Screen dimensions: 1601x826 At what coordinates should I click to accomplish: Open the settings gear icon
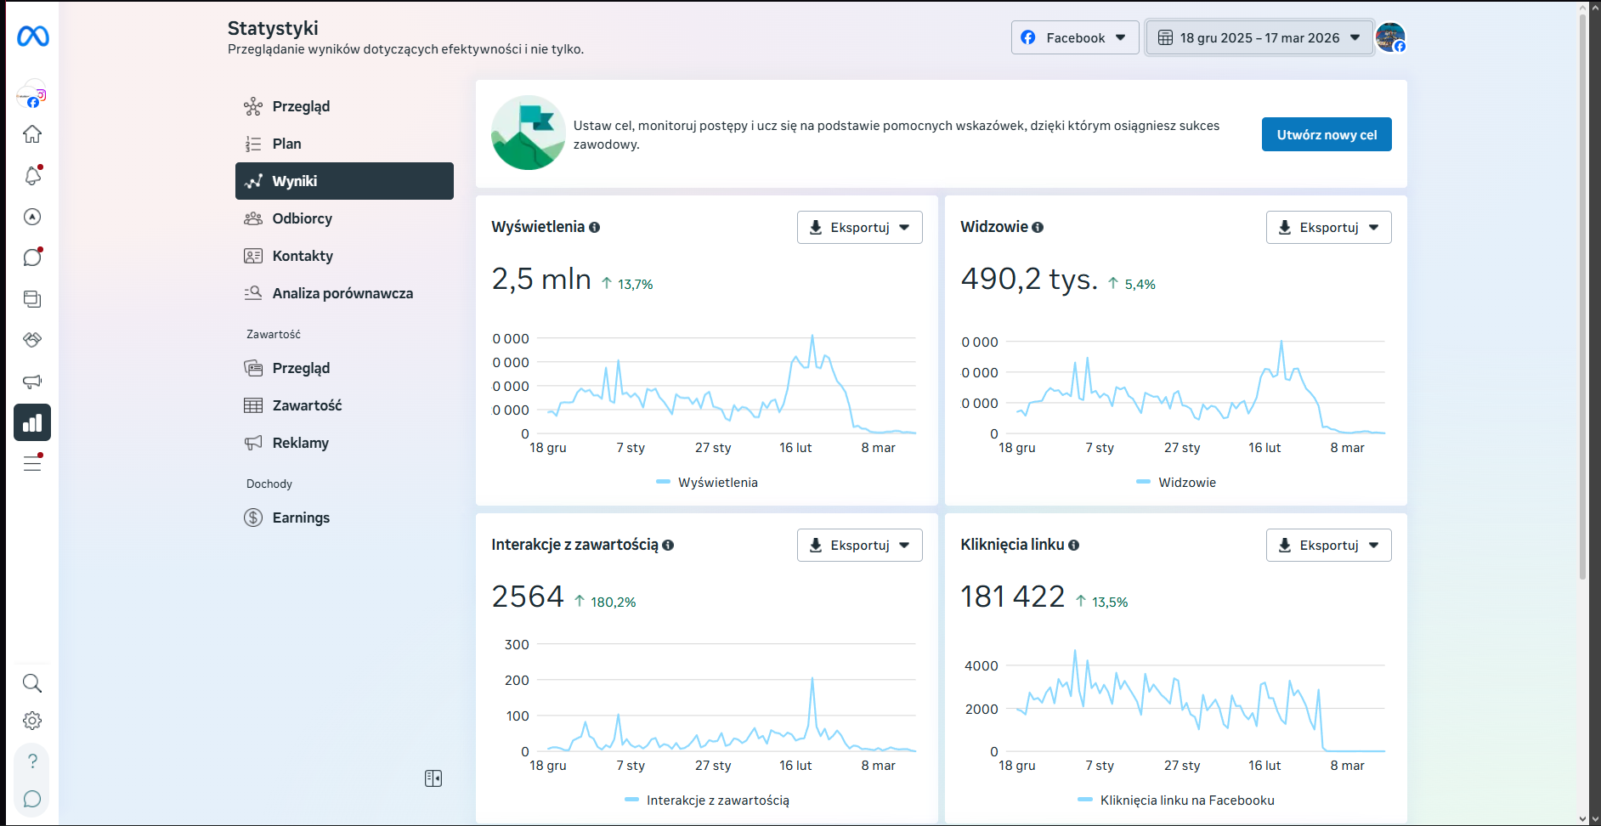pyautogui.click(x=32, y=721)
